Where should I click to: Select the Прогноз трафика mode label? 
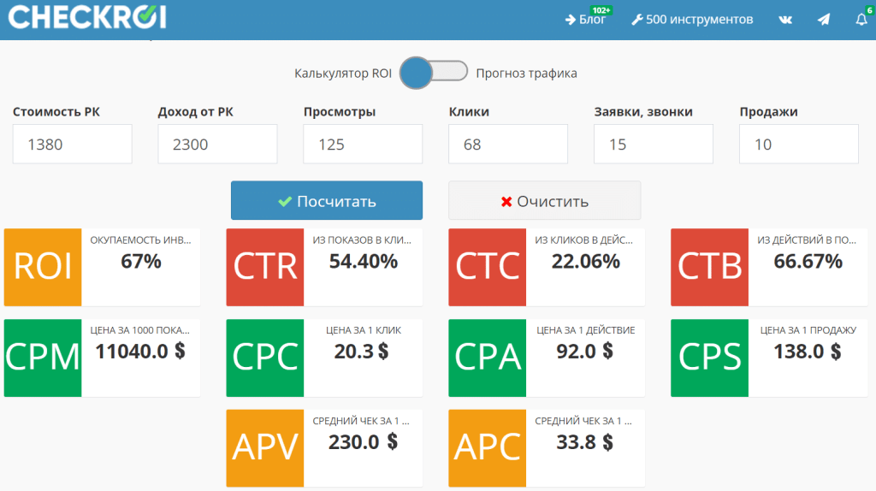point(526,74)
